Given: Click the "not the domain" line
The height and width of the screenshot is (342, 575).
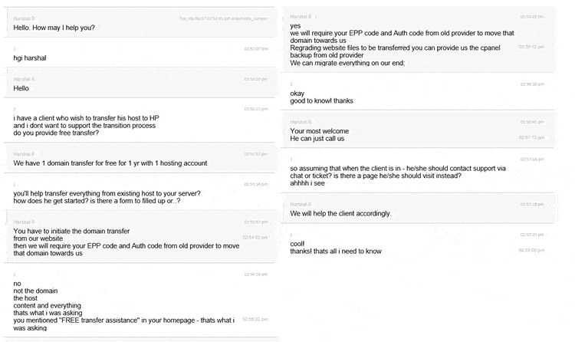Looking at the screenshot, I should click(x=35, y=291).
